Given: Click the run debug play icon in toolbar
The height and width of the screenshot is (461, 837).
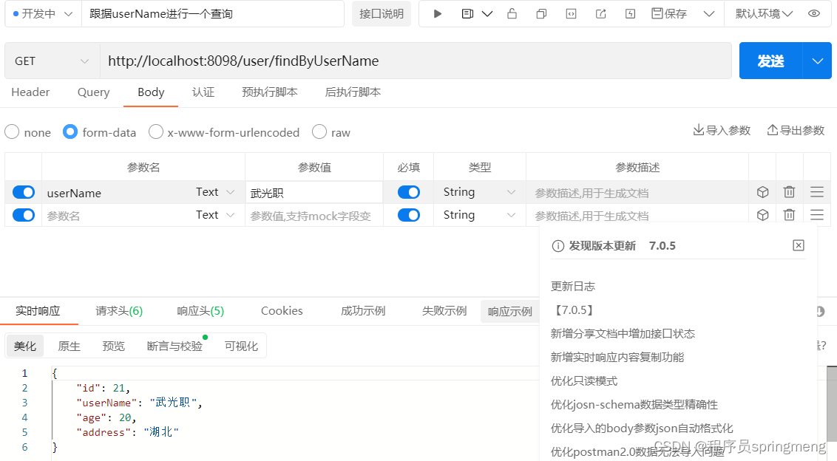Looking at the screenshot, I should point(437,13).
